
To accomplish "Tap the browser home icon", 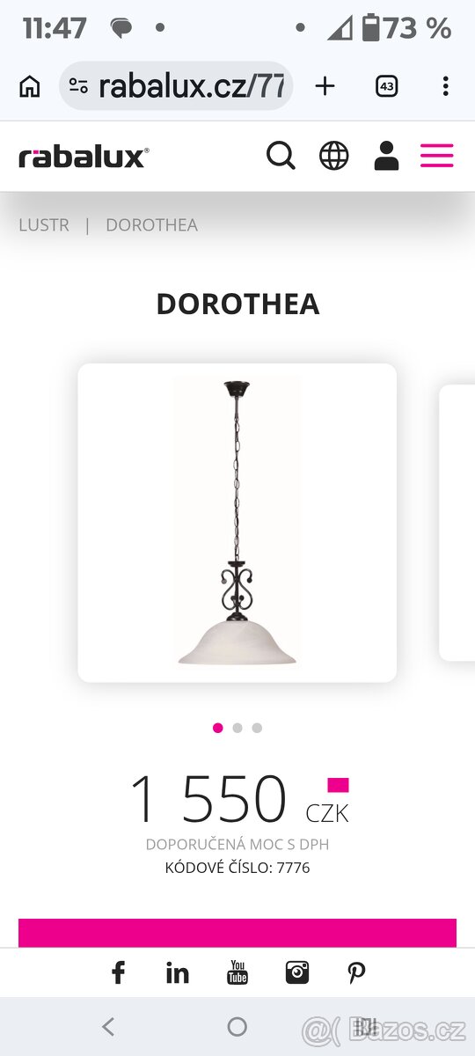I will click(30, 86).
